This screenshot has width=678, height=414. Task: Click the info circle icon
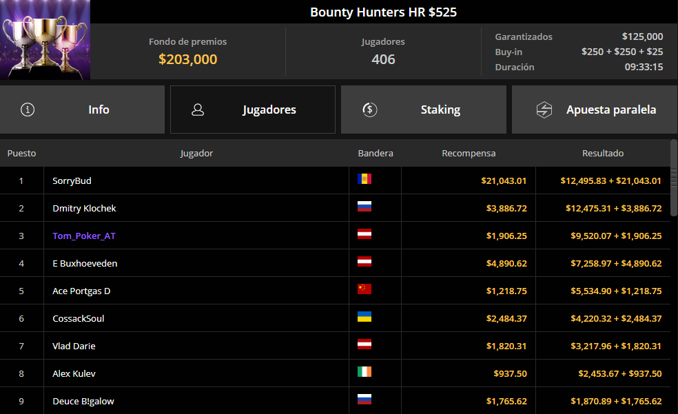(x=28, y=110)
